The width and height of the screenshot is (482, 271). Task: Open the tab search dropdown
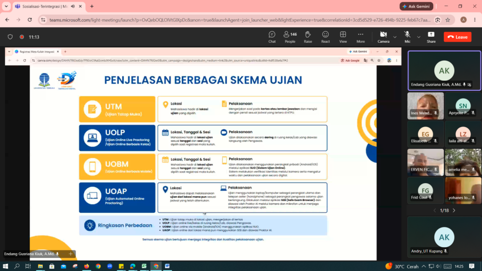point(6,6)
